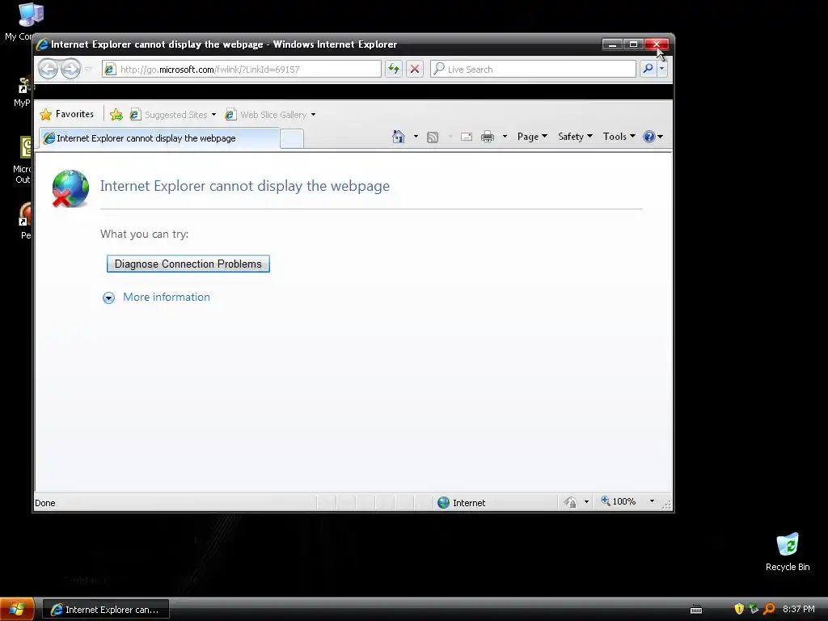Image resolution: width=828 pixels, height=621 pixels.
Task: Select the Internet Explorer cannot display tab
Action: [159, 138]
